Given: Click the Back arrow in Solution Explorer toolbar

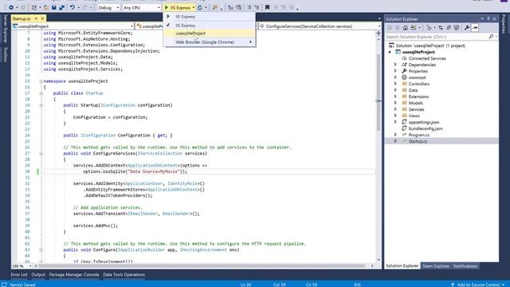Looking at the screenshot, I should click(390, 28).
